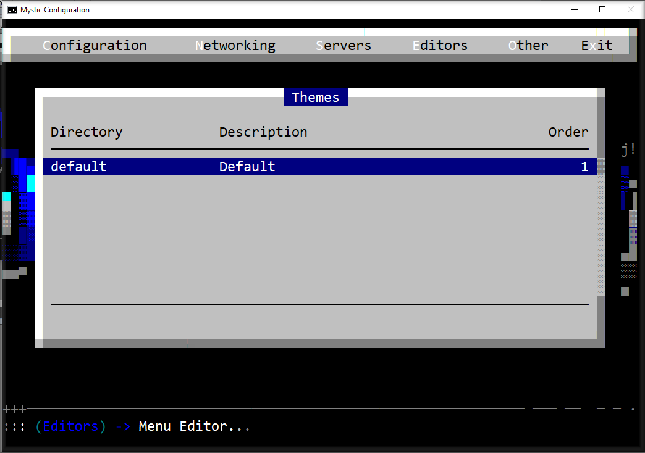This screenshot has height=453, width=645.
Task: Click the Order column header
Action: (568, 132)
